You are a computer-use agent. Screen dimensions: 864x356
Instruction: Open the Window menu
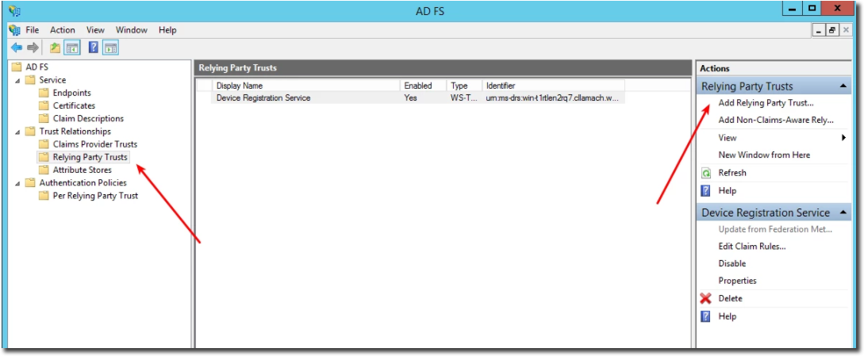pos(131,30)
